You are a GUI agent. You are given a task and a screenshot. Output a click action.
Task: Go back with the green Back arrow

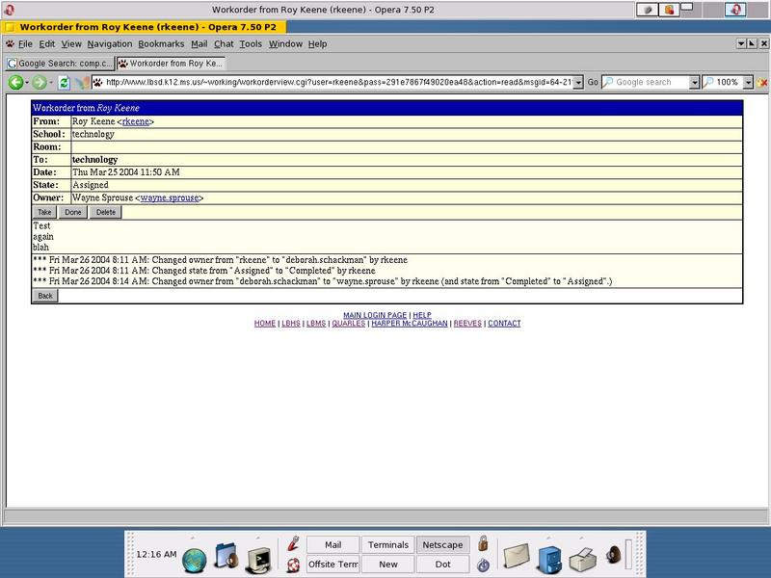pos(15,83)
